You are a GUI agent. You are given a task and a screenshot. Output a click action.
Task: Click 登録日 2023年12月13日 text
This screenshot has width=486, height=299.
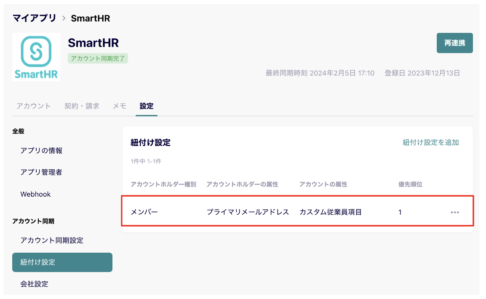[x=422, y=73]
